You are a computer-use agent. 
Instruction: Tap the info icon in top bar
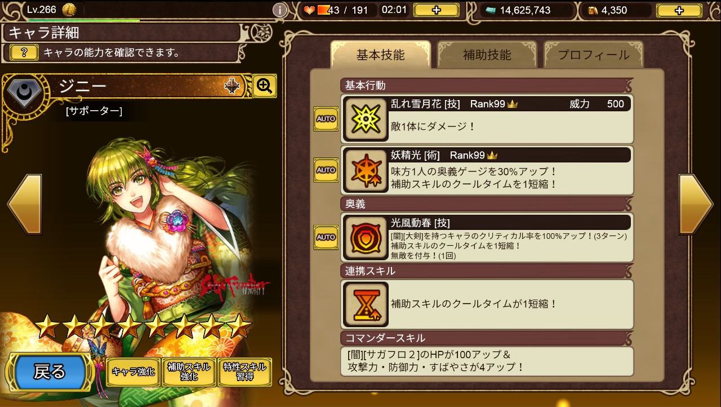click(280, 10)
